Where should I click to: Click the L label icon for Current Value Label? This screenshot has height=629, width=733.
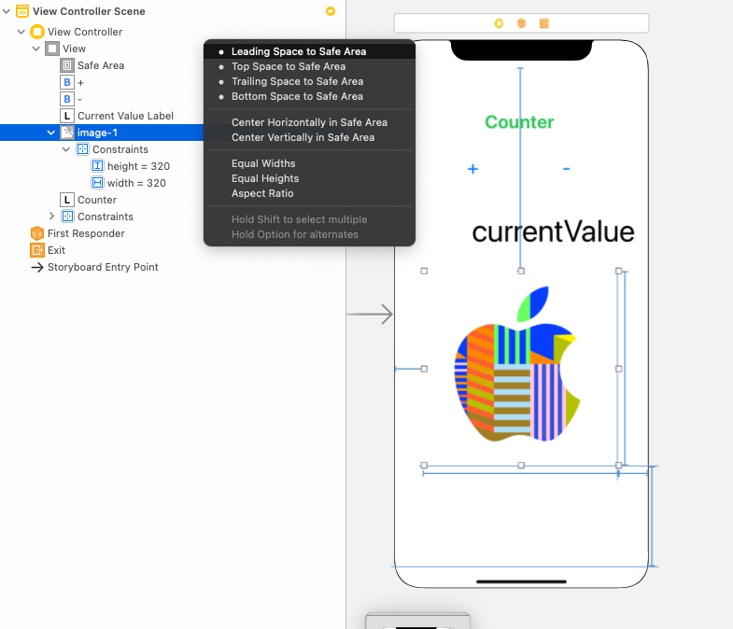point(67,116)
